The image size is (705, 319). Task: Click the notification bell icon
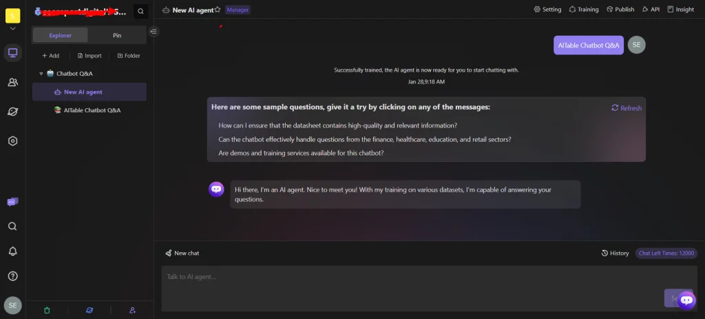pos(12,251)
